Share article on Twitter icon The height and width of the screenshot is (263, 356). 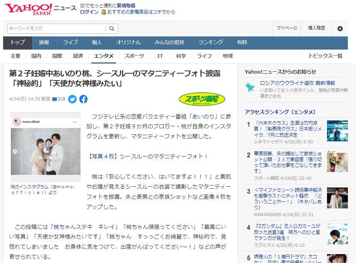[x=72, y=99]
